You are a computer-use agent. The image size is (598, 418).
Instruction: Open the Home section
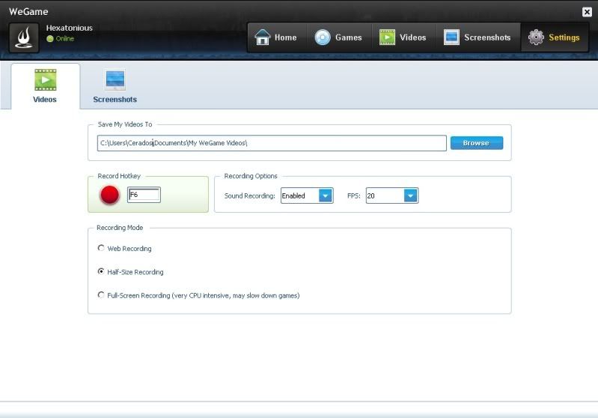[276, 37]
